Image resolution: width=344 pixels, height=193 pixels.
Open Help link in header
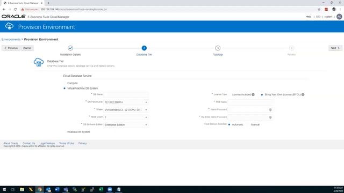coord(308,17)
